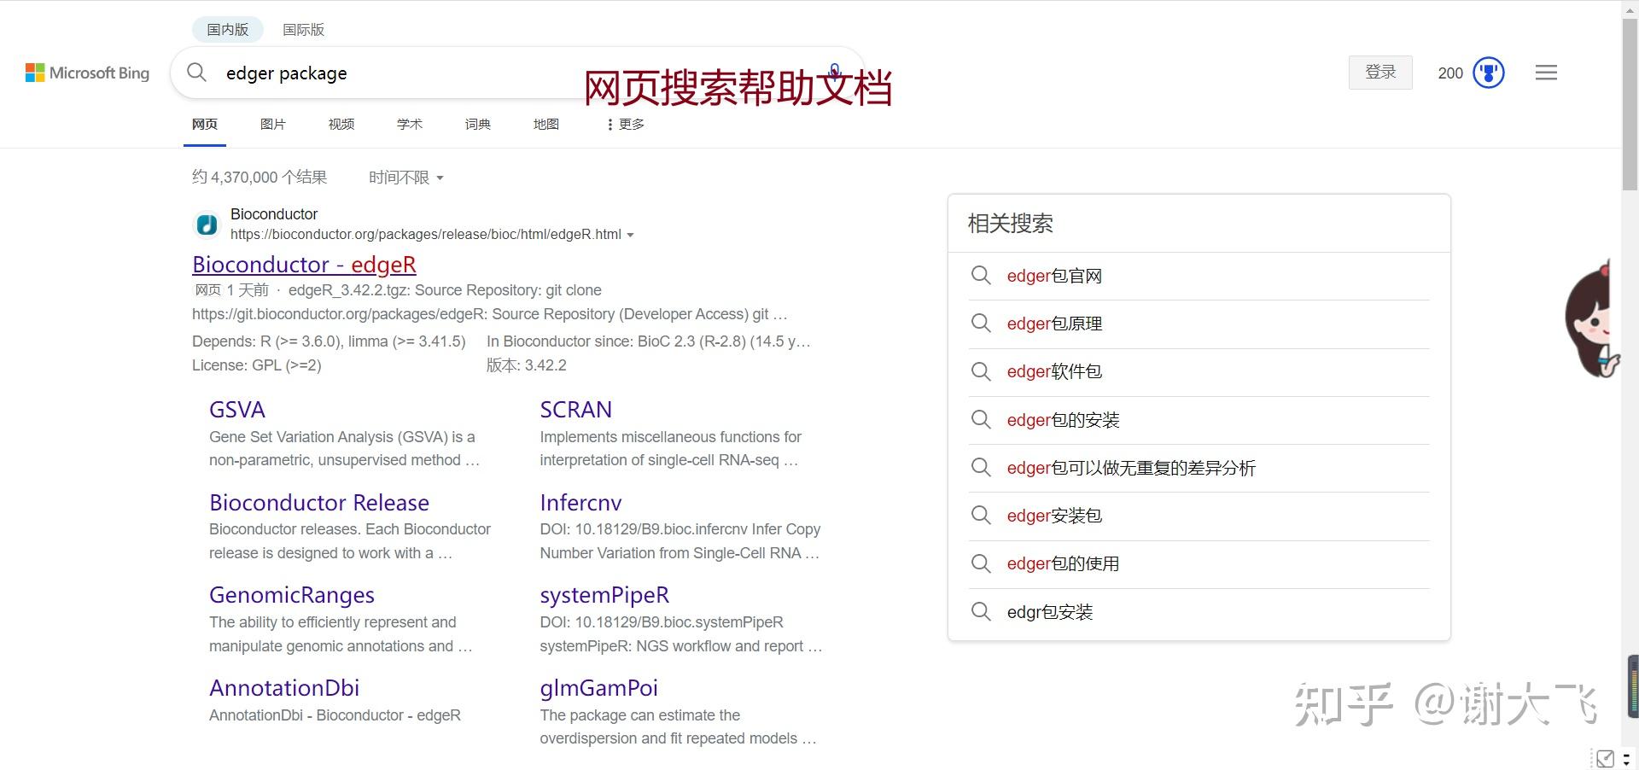1639x770 pixels.
Task: Open the Infercnv sublink
Action: click(x=580, y=503)
